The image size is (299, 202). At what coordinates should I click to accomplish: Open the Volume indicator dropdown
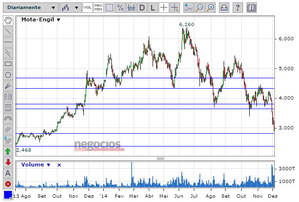pos(36,165)
